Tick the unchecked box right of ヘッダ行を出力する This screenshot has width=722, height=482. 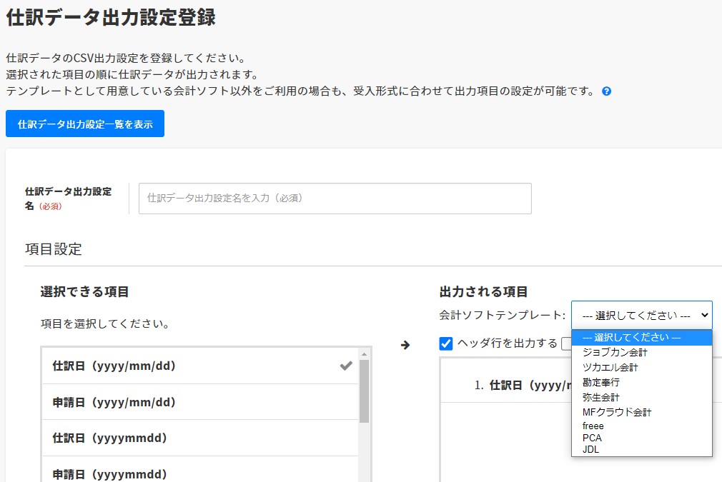pyautogui.click(x=566, y=343)
